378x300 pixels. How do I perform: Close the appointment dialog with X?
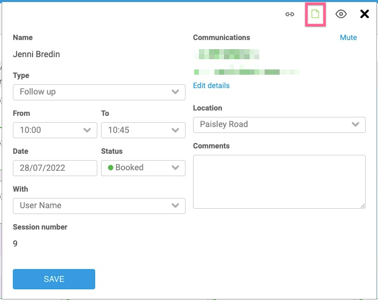(365, 14)
